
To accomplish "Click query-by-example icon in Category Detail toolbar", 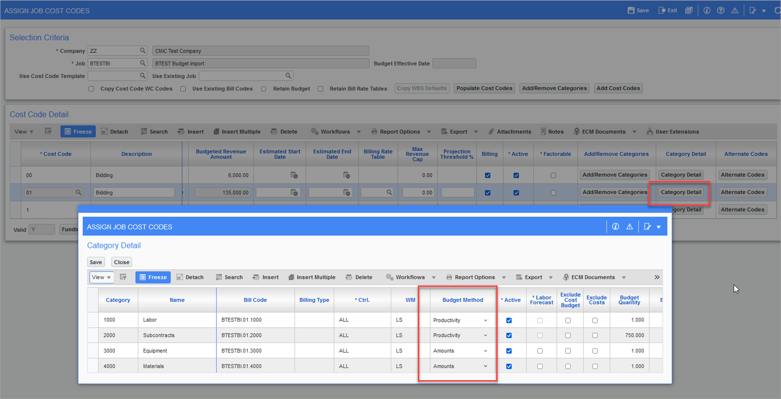I will click(123, 277).
